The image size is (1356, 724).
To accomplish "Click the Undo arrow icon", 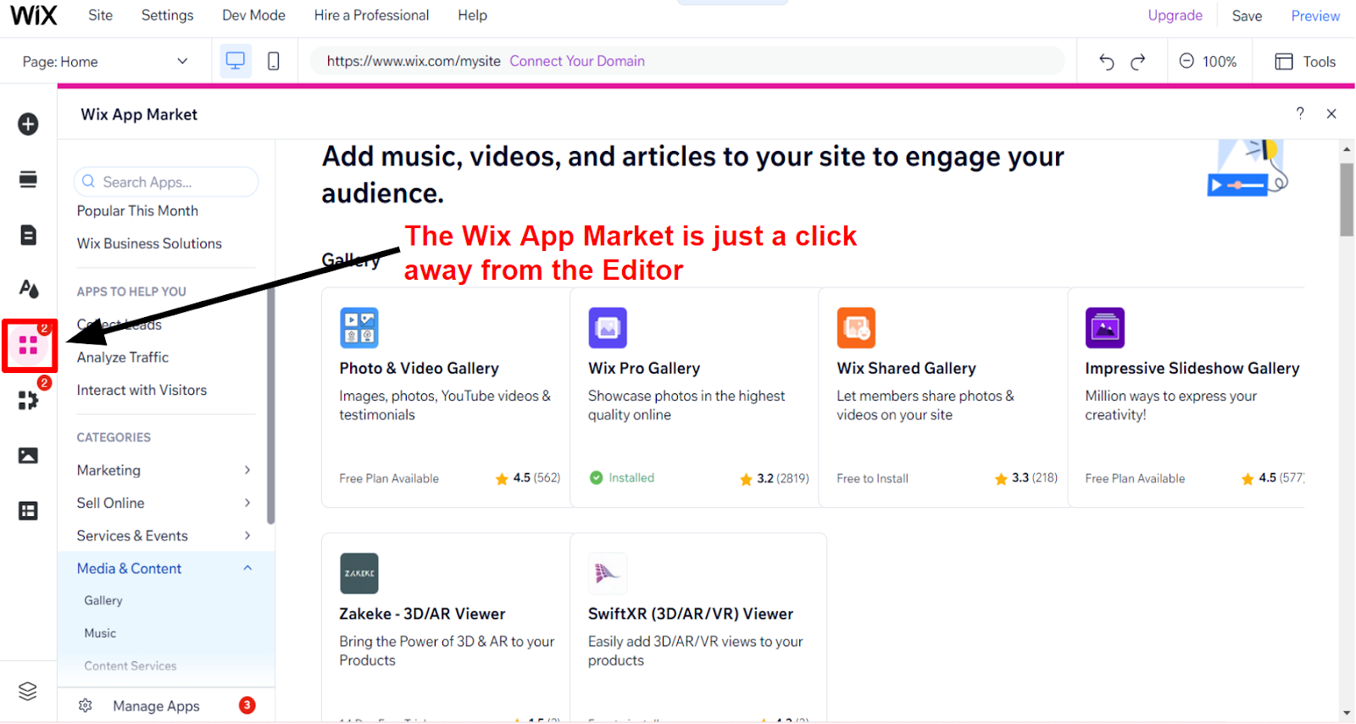I will coord(1106,61).
